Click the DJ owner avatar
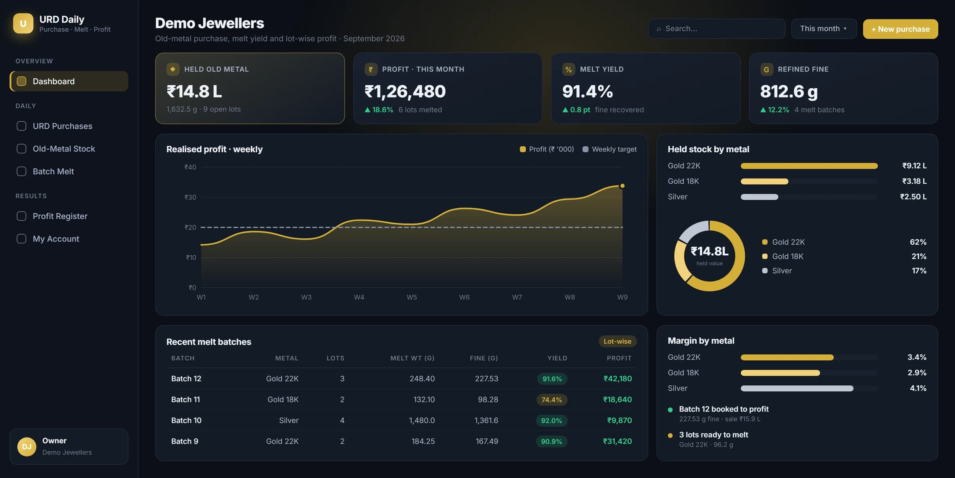The image size is (955, 478). (27, 447)
